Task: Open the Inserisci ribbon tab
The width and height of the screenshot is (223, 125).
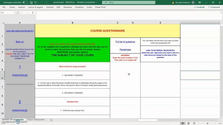Action: pyautogui.click(x=22, y=7)
